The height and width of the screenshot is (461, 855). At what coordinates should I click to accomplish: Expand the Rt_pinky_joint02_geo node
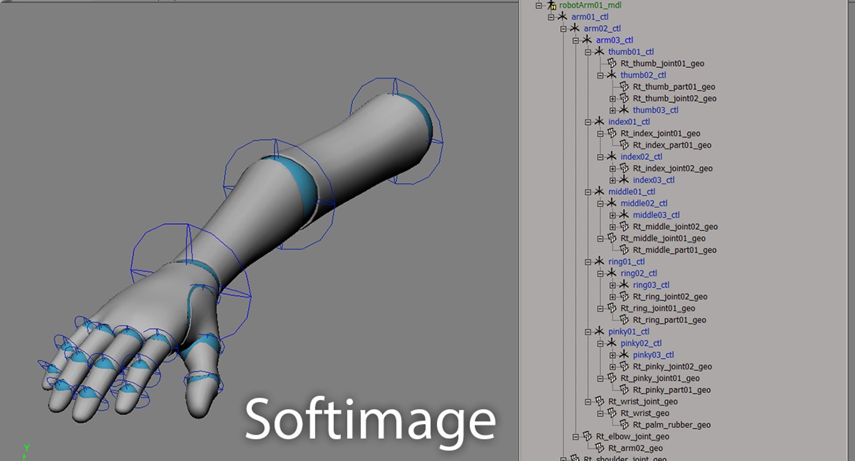(x=612, y=367)
